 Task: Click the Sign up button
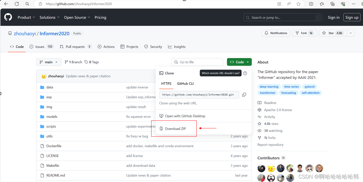tap(352, 17)
